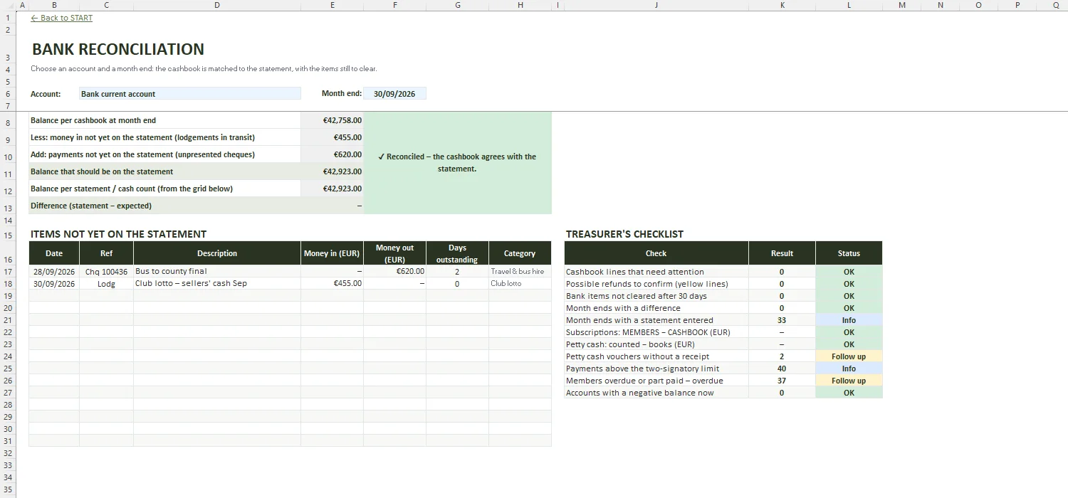
Task: Click OK status for 'Accounts with a negative balance now'
Action: coord(849,393)
